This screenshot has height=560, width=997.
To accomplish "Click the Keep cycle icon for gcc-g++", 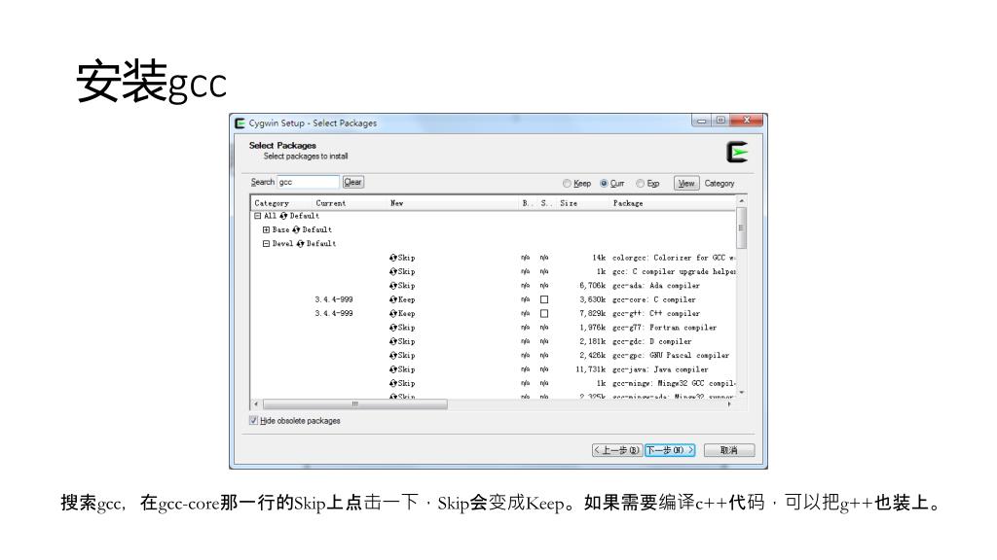I will coord(393,314).
